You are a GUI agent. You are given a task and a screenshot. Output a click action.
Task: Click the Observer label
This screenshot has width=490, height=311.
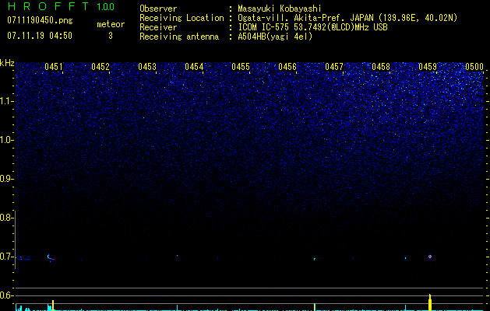(x=158, y=9)
